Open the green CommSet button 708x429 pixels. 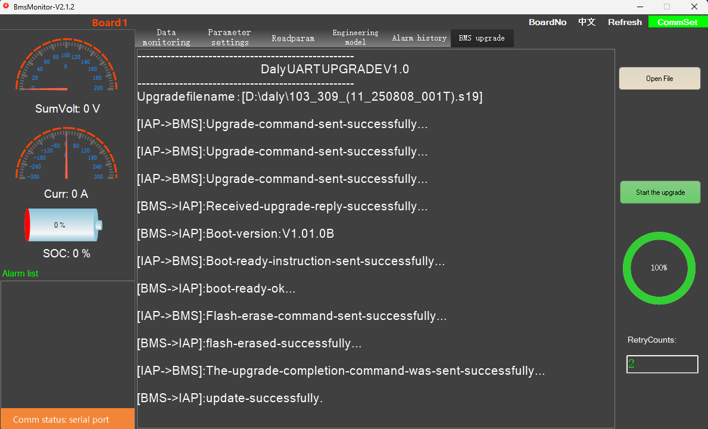pos(677,22)
